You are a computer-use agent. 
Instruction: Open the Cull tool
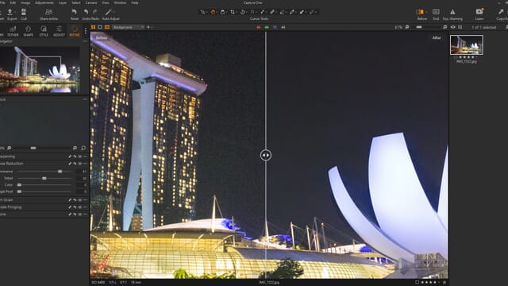click(x=24, y=12)
